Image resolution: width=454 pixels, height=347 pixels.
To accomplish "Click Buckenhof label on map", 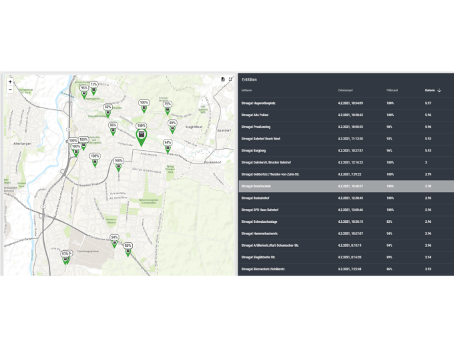I will click(213, 163).
